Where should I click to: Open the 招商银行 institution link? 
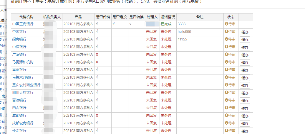point(19,39)
